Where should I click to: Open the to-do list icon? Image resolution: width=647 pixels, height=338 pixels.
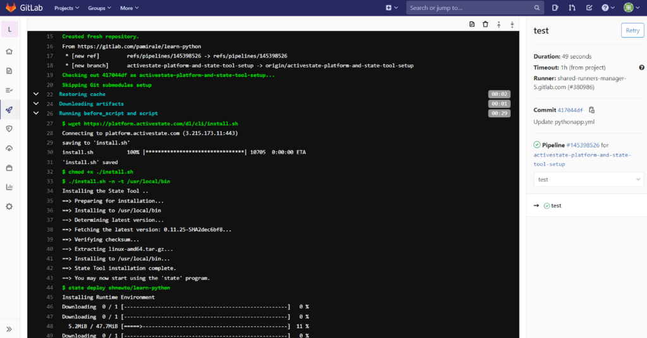[589, 8]
